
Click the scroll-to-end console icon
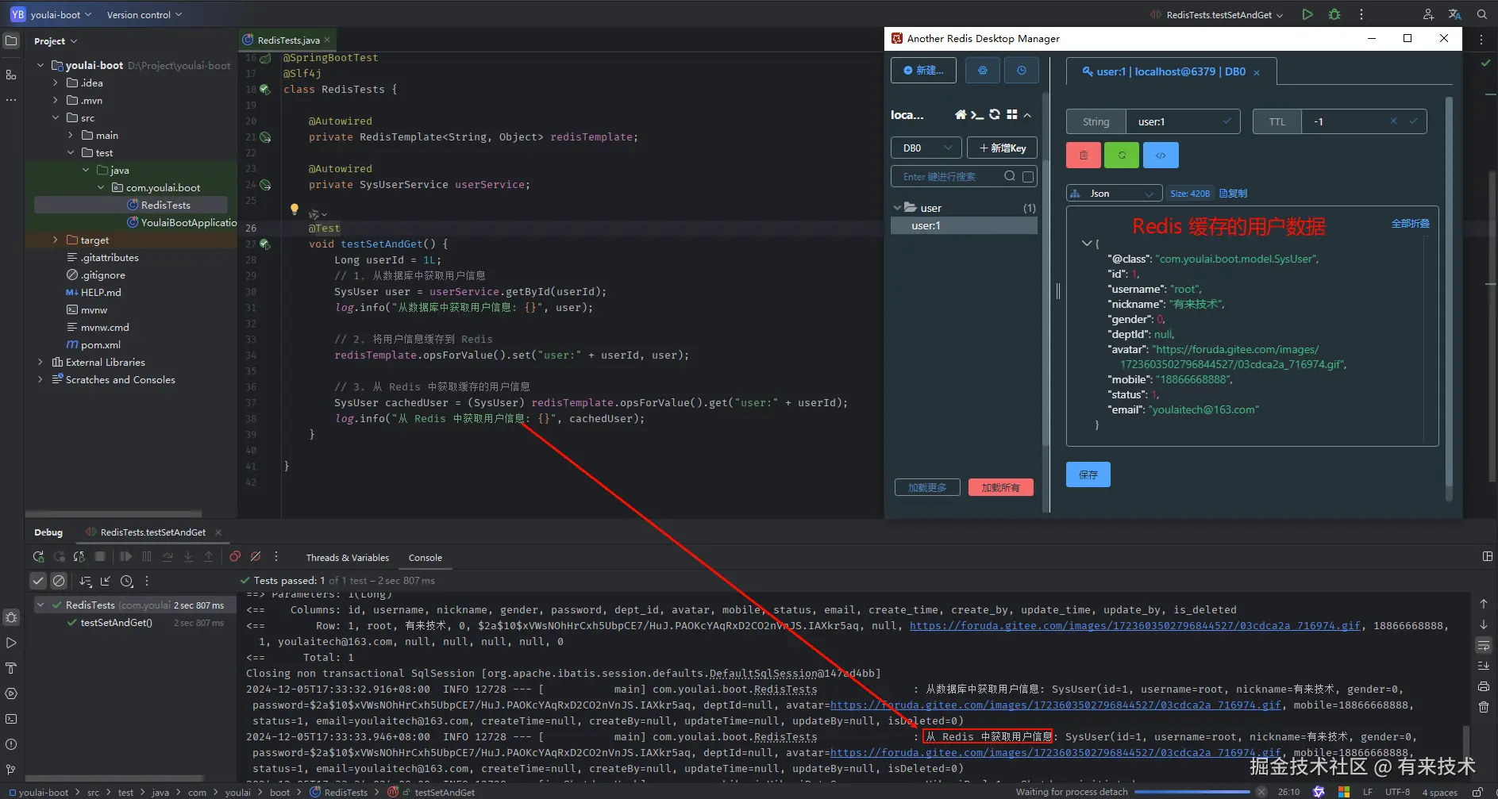(1484, 666)
